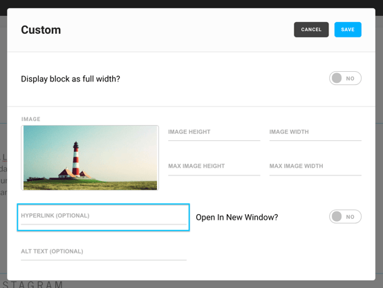This screenshot has width=383, height=288.
Task: Click the 'Display block as full width?' label
Action: (71, 79)
